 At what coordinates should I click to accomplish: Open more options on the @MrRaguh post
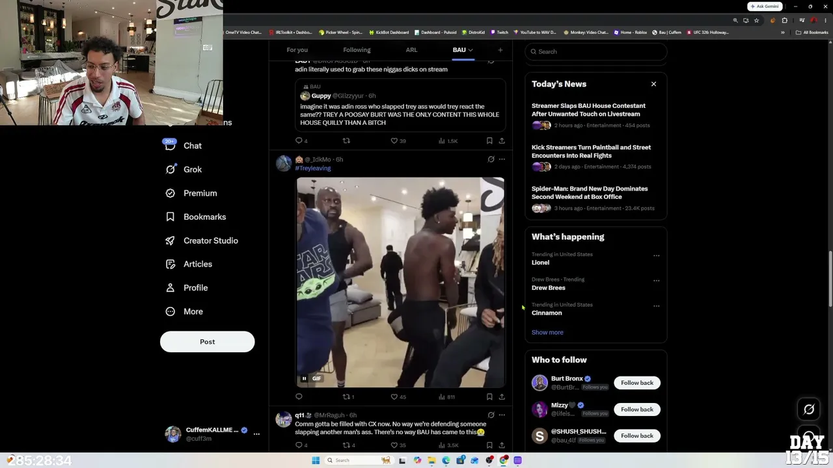[x=502, y=415]
